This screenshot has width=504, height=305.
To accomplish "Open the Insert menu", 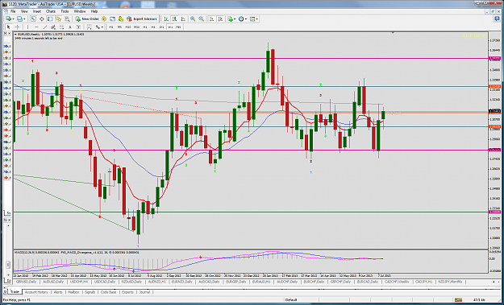I will (x=37, y=11).
